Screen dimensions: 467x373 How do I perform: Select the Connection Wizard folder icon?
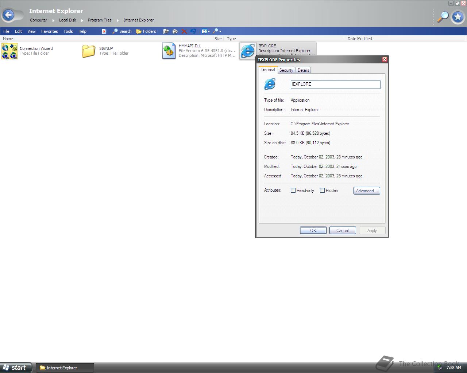point(9,51)
